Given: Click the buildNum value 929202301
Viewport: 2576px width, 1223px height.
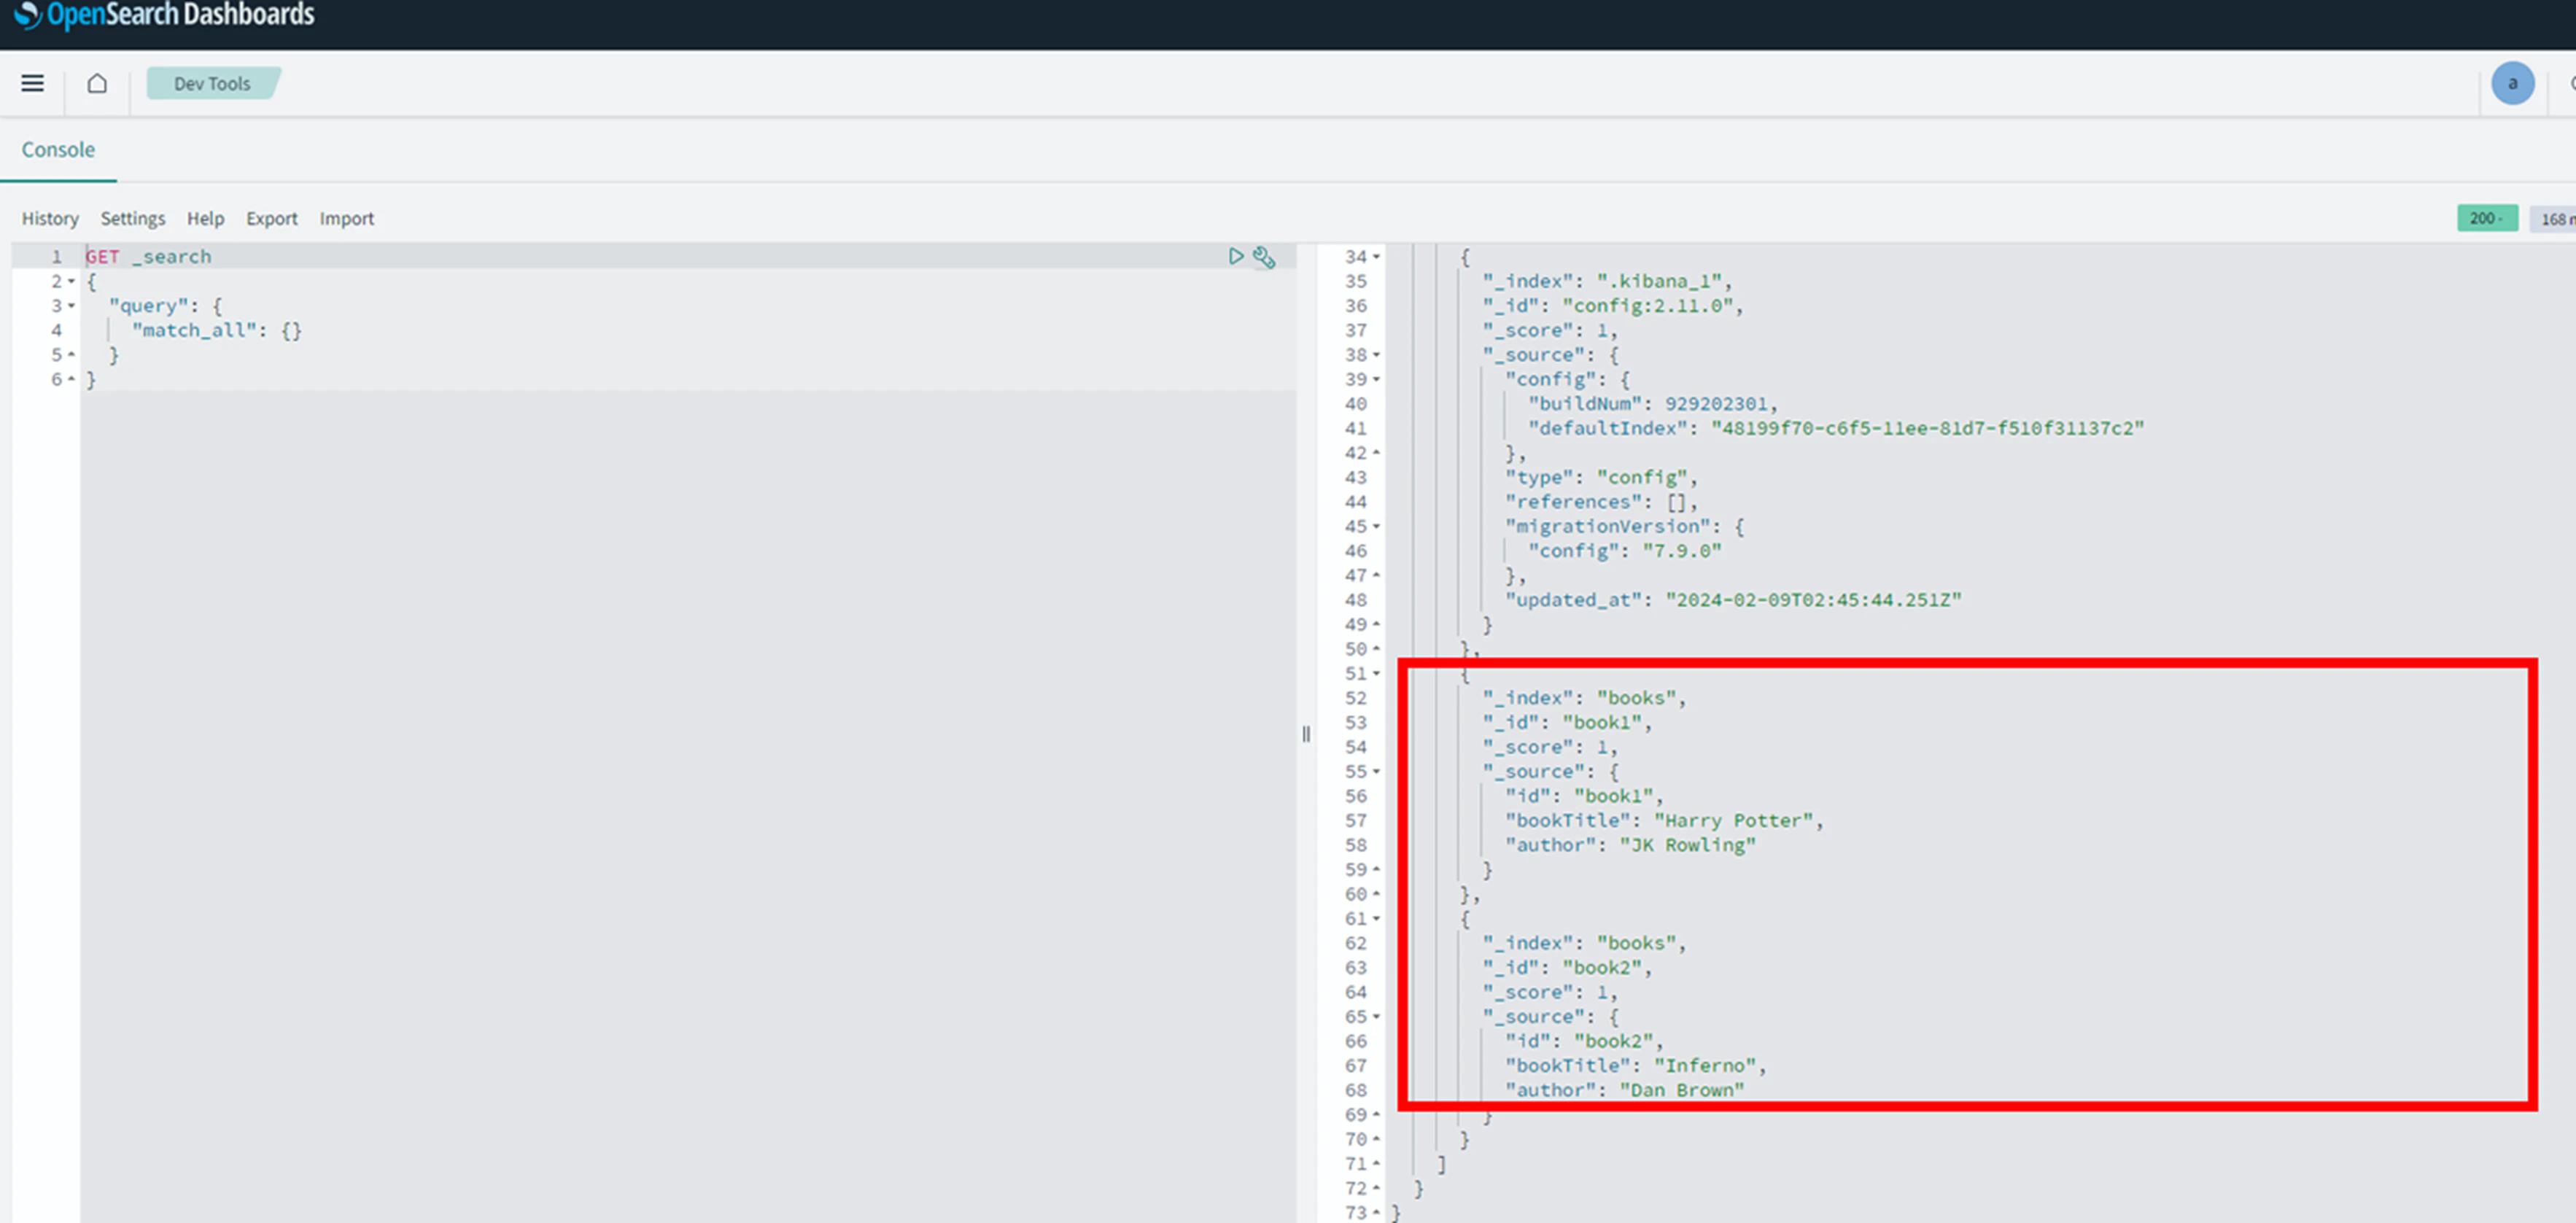Looking at the screenshot, I should tap(1716, 404).
